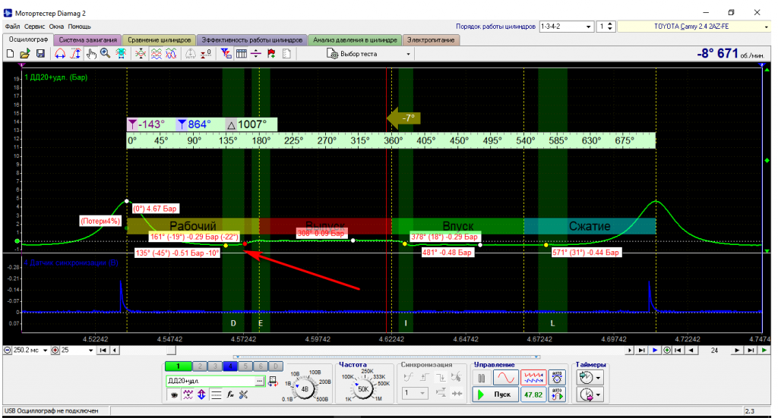The image size is (778, 418).
Task: Switch to Электропитание tab
Action: click(431, 40)
